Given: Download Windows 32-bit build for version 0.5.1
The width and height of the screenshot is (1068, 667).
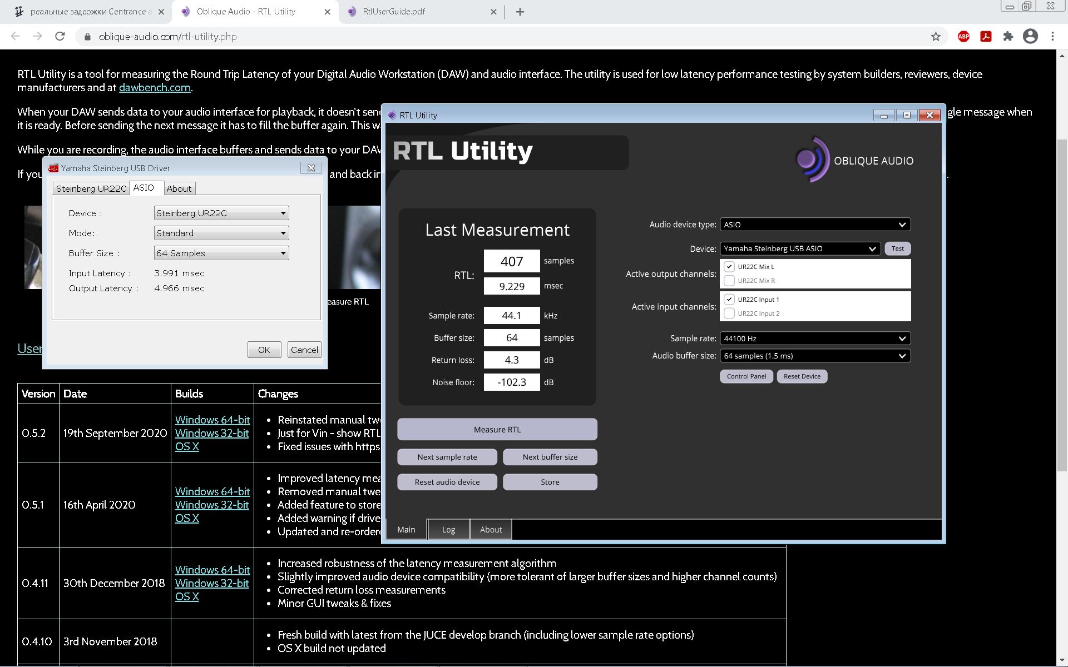Looking at the screenshot, I should click(212, 505).
